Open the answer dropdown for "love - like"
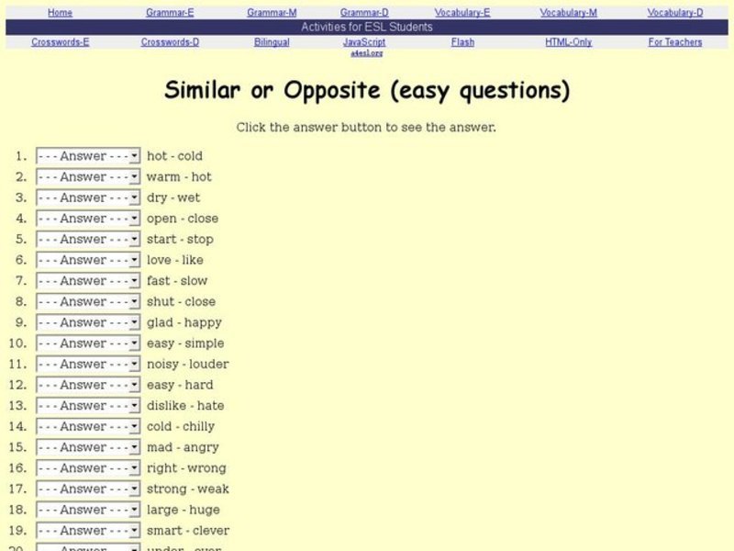Screen dimensions: 734x551 tap(86, 260)
